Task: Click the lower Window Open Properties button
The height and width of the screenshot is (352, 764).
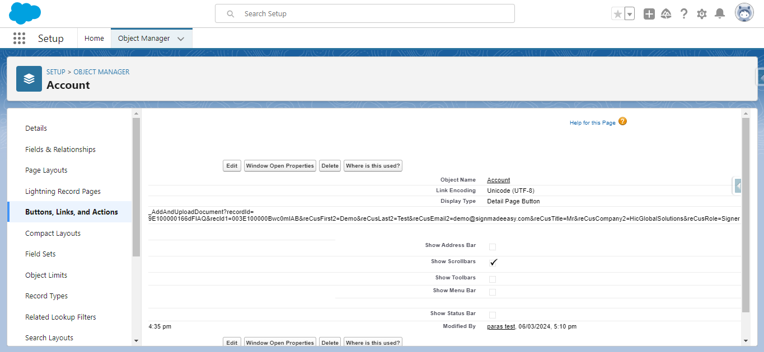Action: 280,343
